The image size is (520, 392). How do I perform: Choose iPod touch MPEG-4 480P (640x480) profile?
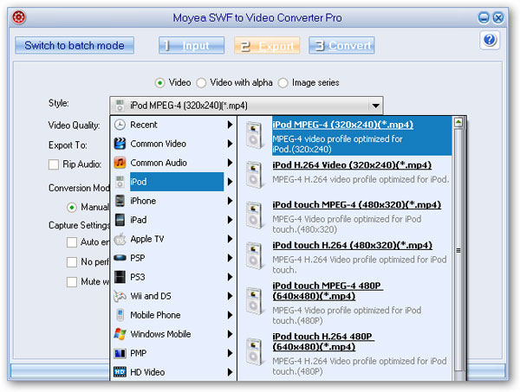point(328,291)
